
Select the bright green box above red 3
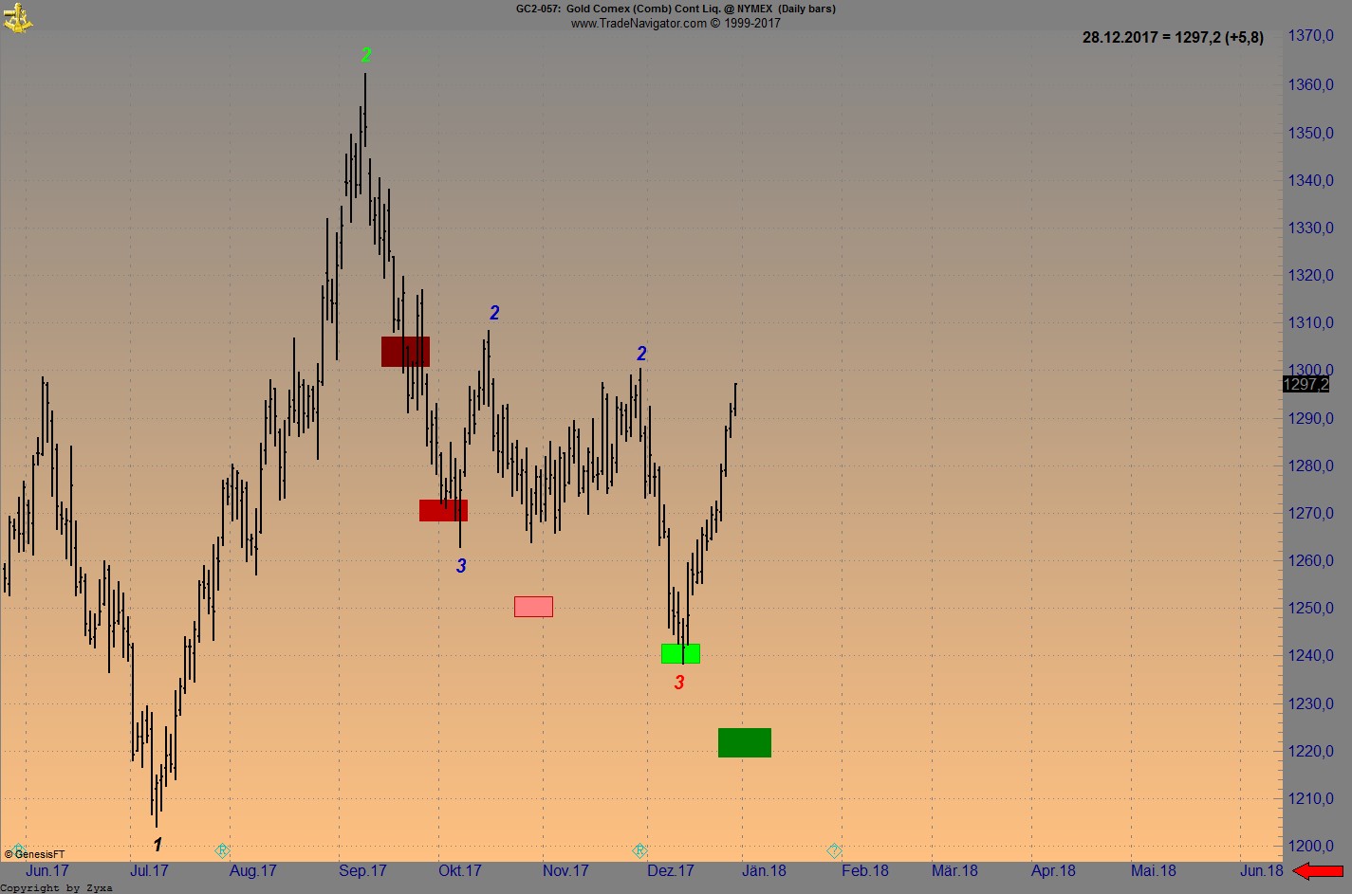pos(681,652)
